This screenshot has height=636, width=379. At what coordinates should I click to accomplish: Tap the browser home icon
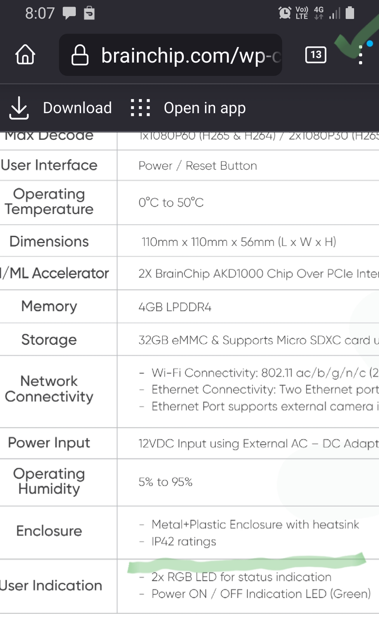click(25, 55)
